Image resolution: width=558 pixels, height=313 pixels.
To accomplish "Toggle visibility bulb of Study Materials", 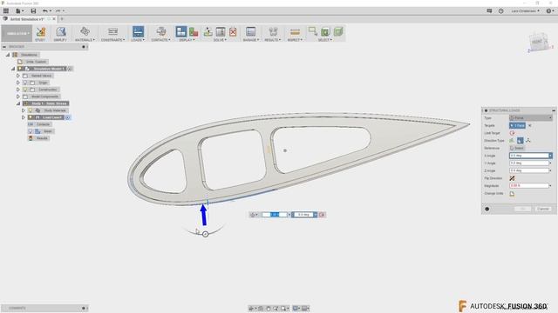I will pyautogui.click(x=31, y=110).
